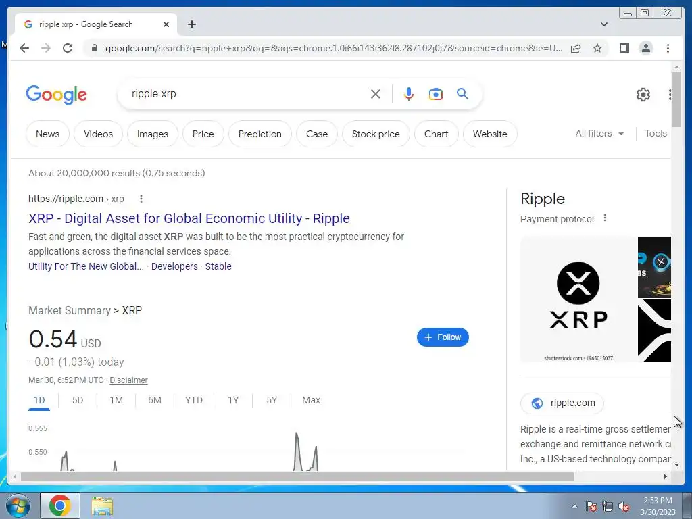The image size is (692, 519).
Task: Select the Stock price filter chip
Action: click(376, 134)
